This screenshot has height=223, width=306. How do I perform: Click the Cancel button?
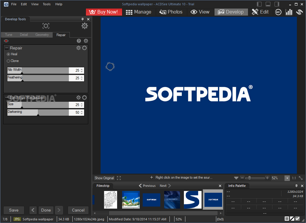point(78,210)
